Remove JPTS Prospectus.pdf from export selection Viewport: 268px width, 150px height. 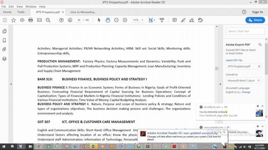point(259,66)
